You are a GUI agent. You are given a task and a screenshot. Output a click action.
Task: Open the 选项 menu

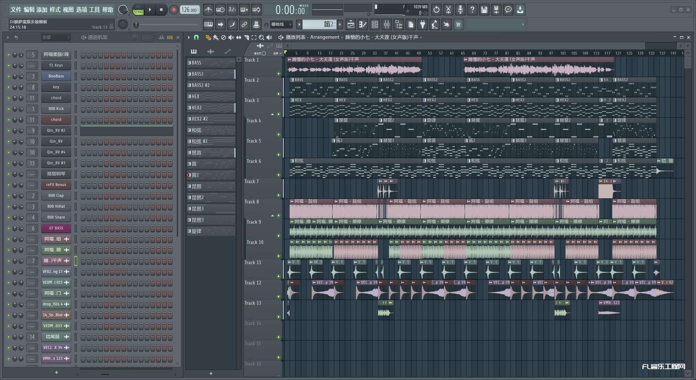pos(82,10)
